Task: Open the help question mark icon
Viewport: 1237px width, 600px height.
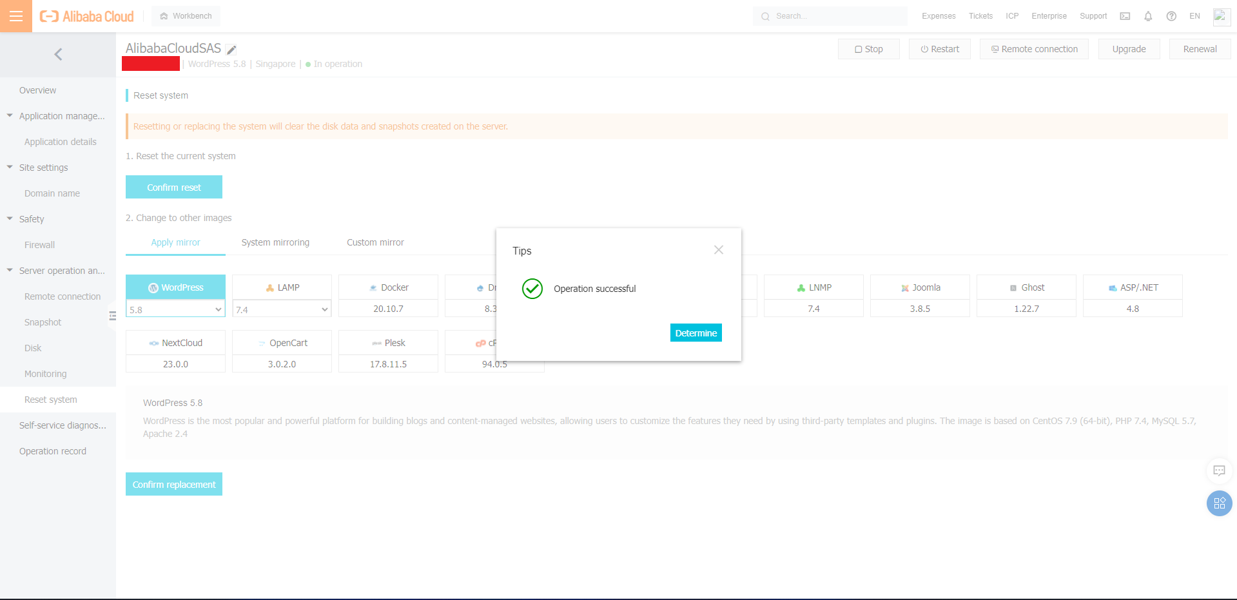Action: pos(1171,16)
